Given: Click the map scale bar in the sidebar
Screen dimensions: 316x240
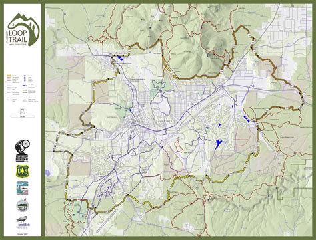Looking at the screenshot, I should click(x=23, y=116).
